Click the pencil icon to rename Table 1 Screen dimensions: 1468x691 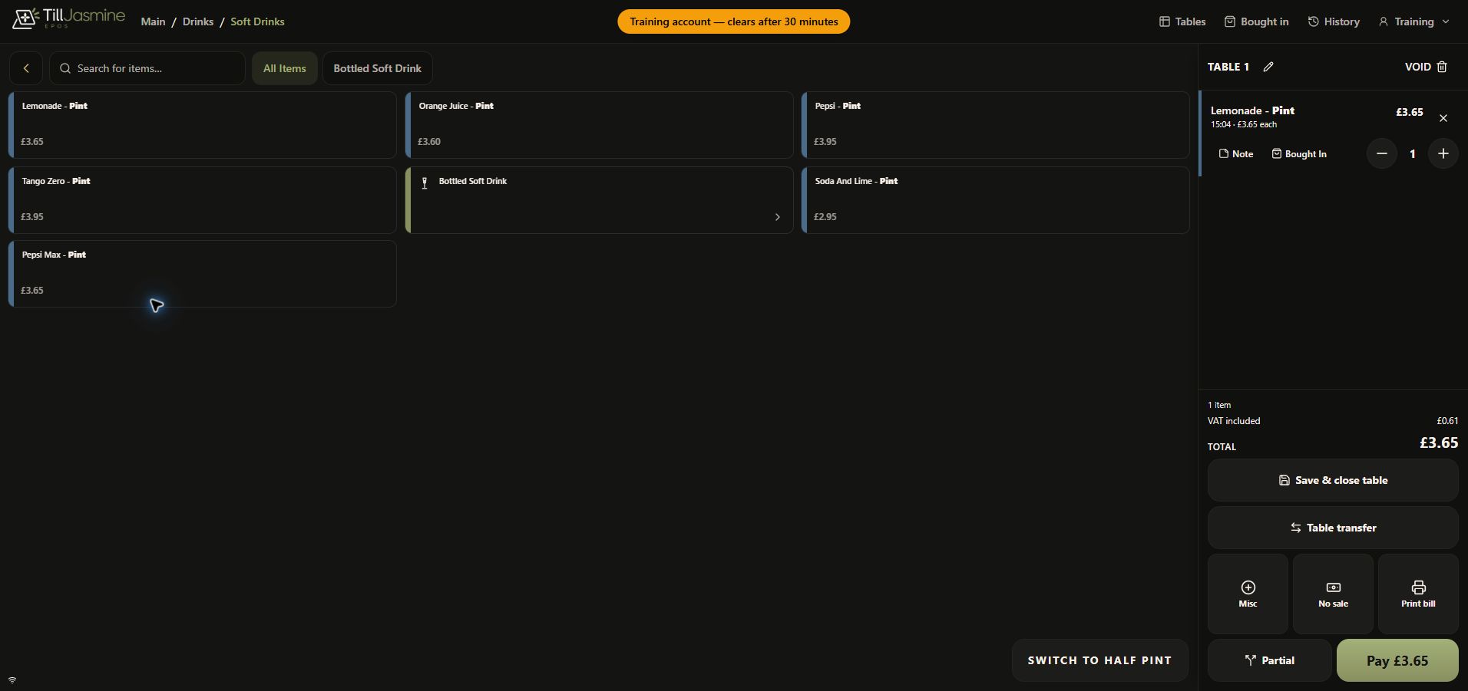[x=1268, y=67]
